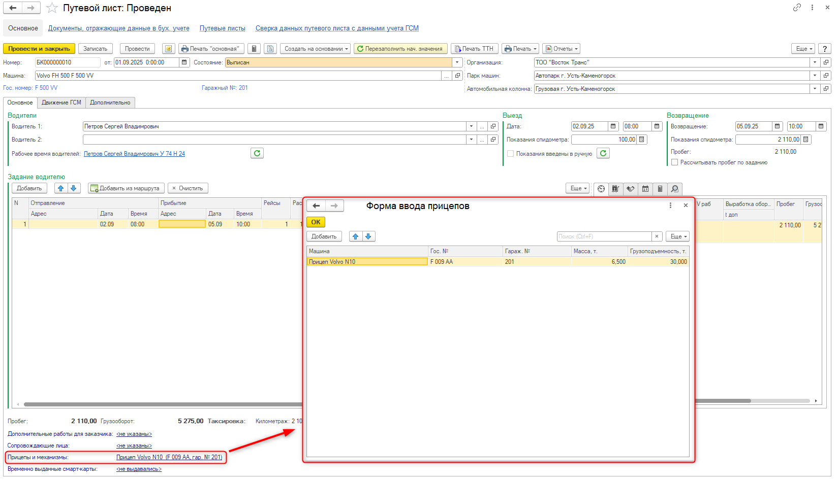Move driver task row down with blue arrow
This screenshot has height=480, width=839.
click(x=74, y=188)
